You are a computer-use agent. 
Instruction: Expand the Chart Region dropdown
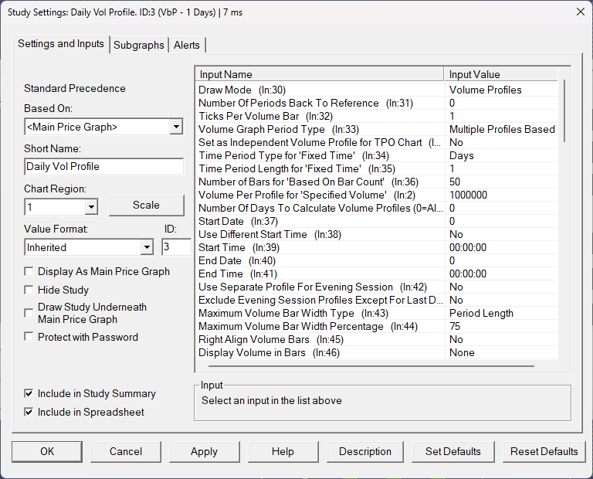91,207
